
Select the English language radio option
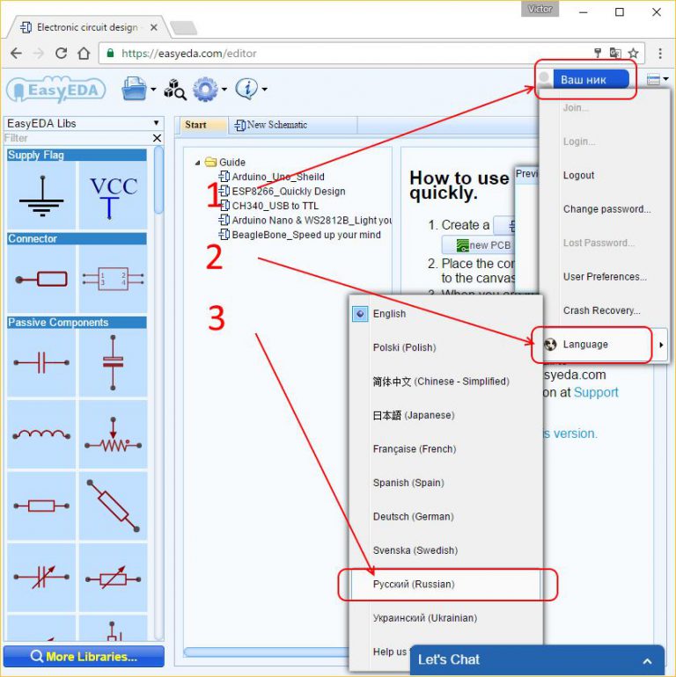360,314
